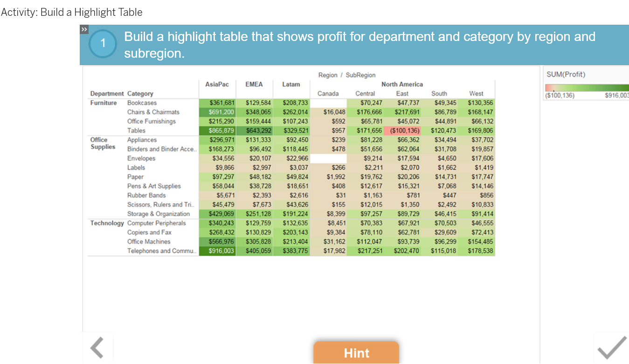Click the Paper category row label

(135, 177)
